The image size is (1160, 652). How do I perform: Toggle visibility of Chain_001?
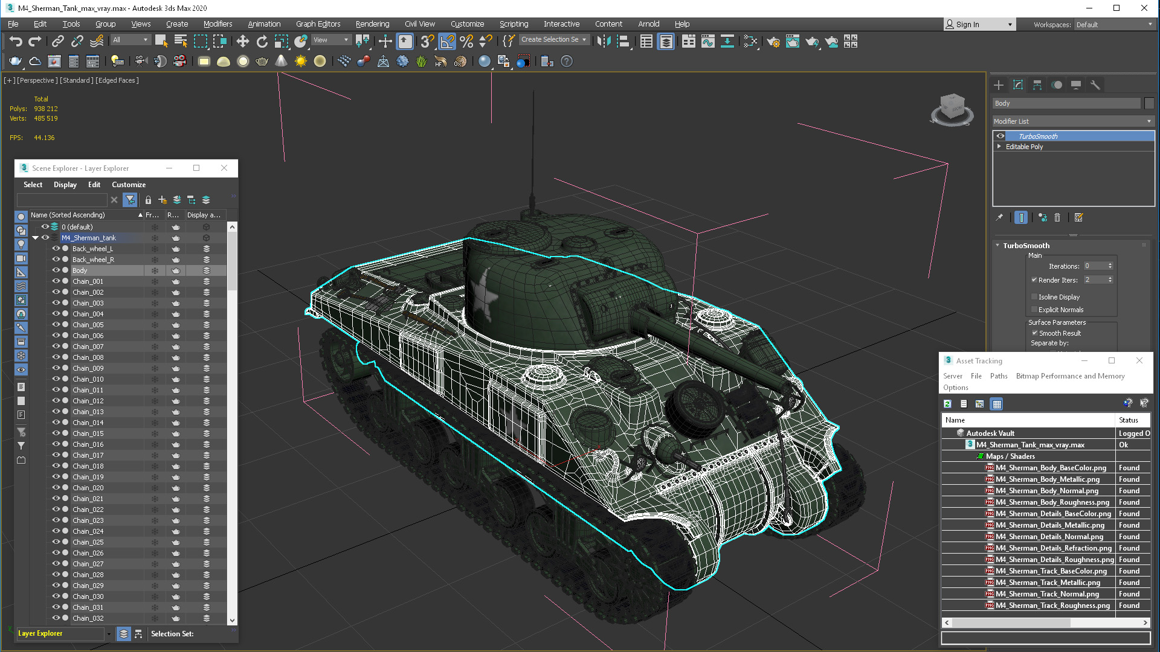(x=56, y=281)
